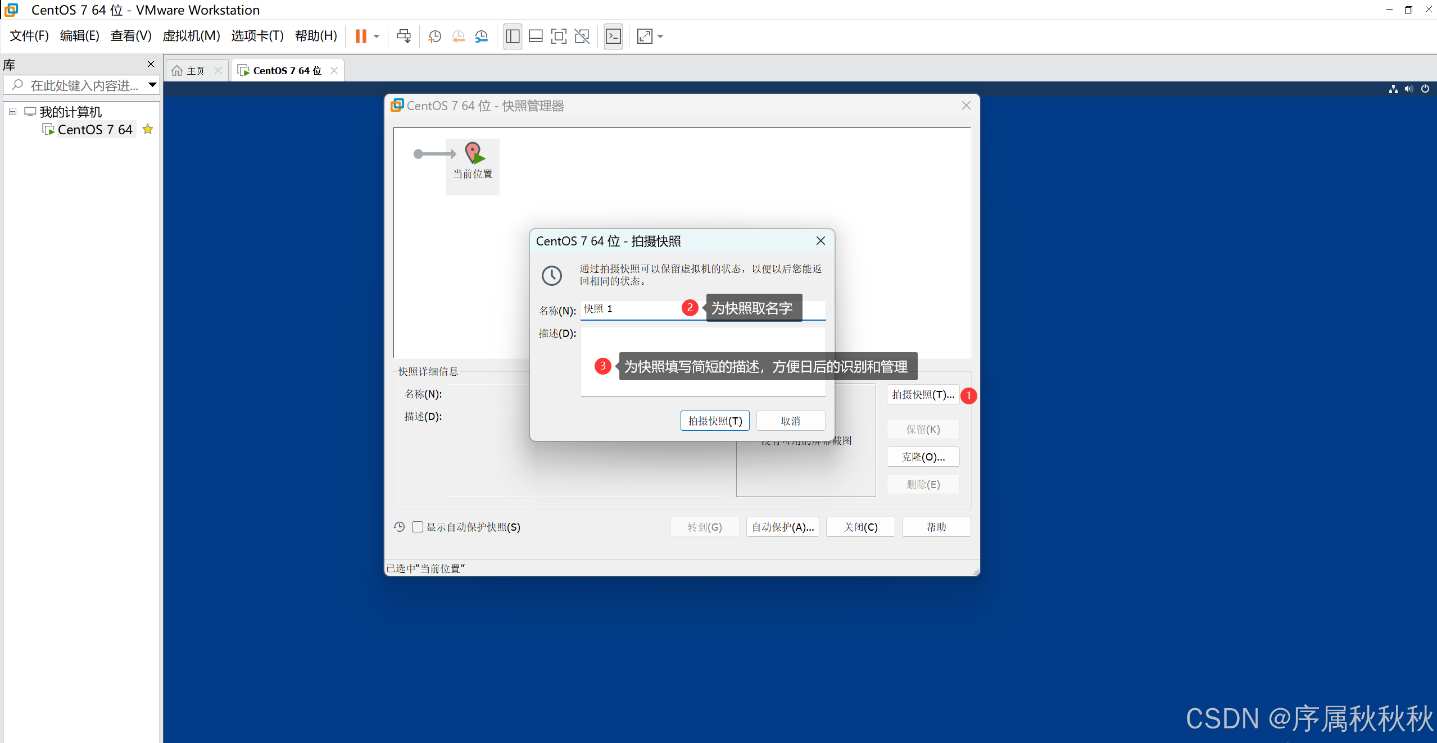This screenshot has height=743, width=1437.
Task: Click the send Ctrl+Alt+Del toolbar icon
Action: [404, 37]
